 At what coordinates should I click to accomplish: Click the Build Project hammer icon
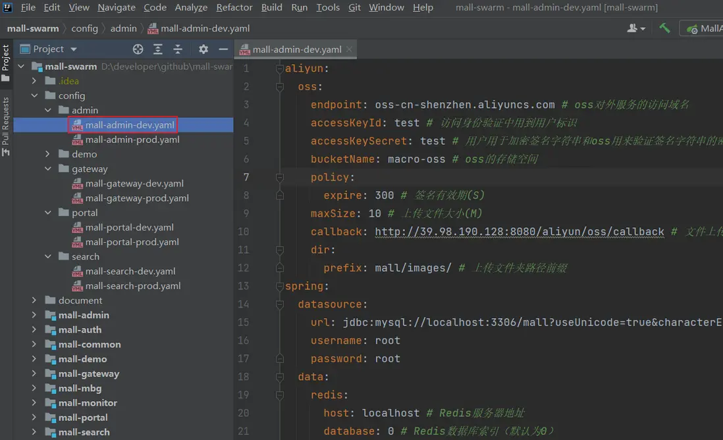click(x=665, y=28)
